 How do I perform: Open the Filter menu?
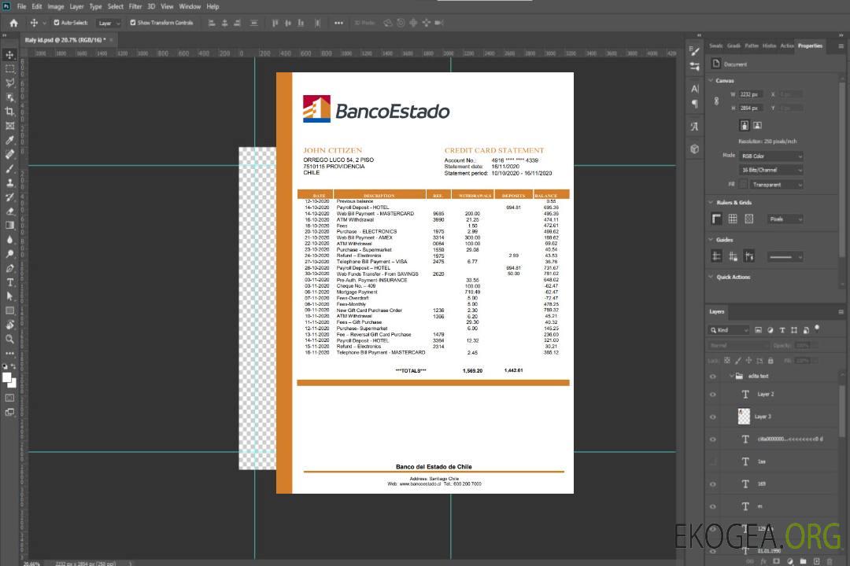click(135, 6)
